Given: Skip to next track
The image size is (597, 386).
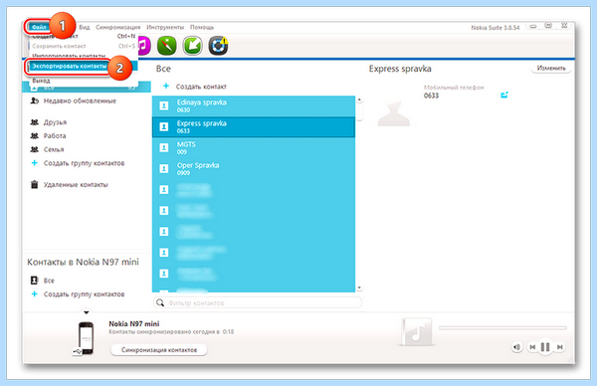Looking at the screenshot, I should coord(559,347).
